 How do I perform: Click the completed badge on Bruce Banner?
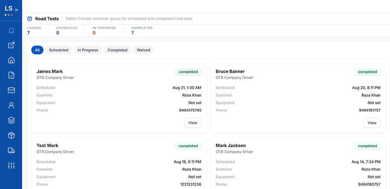[x=367, y=72]
